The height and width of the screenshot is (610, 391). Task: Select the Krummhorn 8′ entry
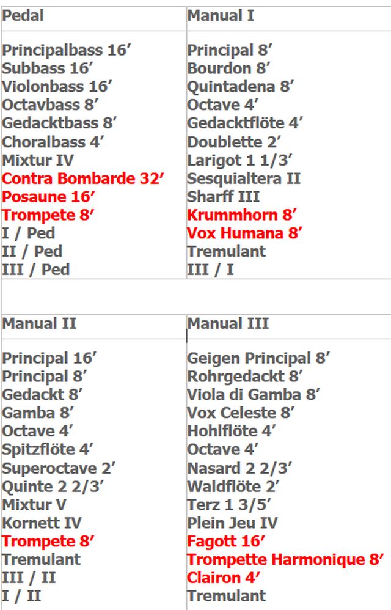click(242, 215)
